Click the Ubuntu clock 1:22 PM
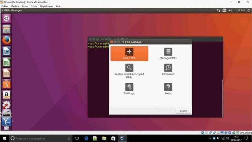The width and height of the screenshot is (252, 142). [x=240, y=11]
